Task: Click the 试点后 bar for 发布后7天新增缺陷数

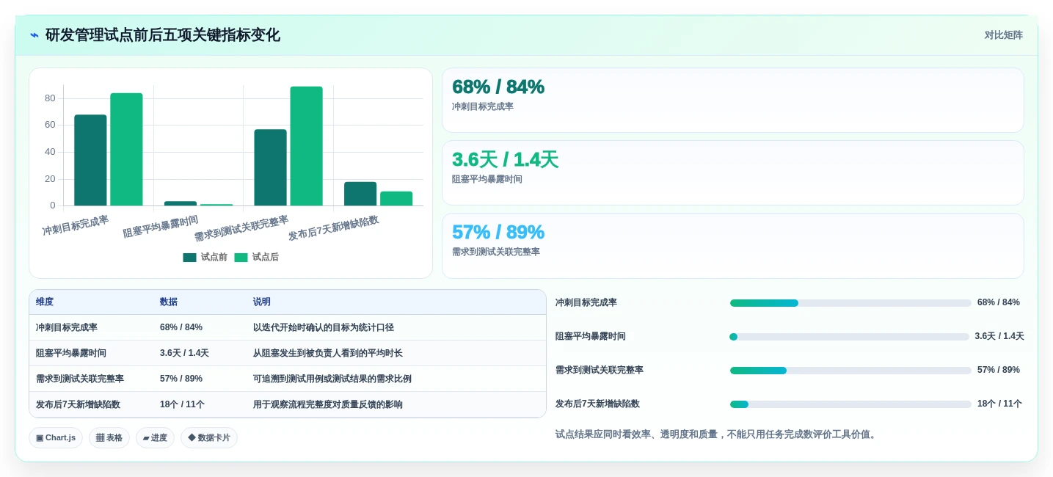Action: 396,198
